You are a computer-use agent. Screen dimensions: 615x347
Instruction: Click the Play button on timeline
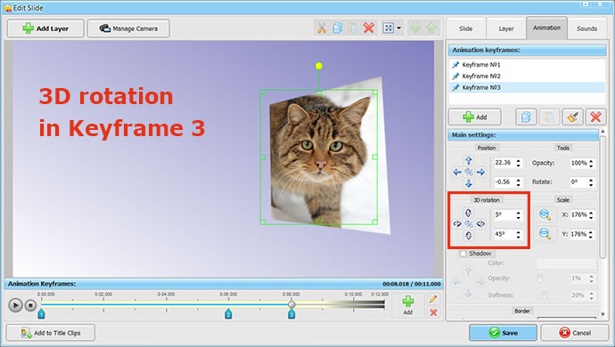click(15, 305)
